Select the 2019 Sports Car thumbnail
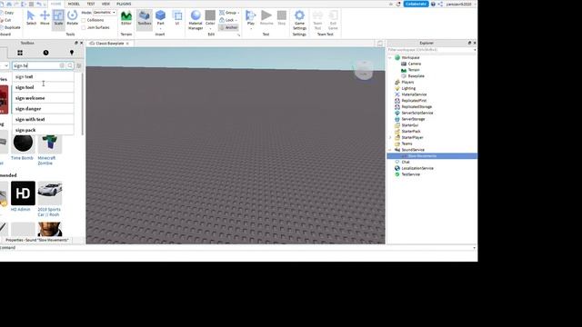 point(50,193)
